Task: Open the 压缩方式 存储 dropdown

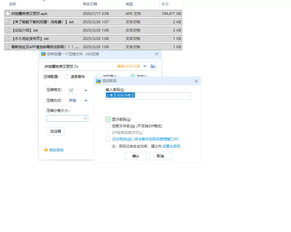Action: click(x=86, y=101)
